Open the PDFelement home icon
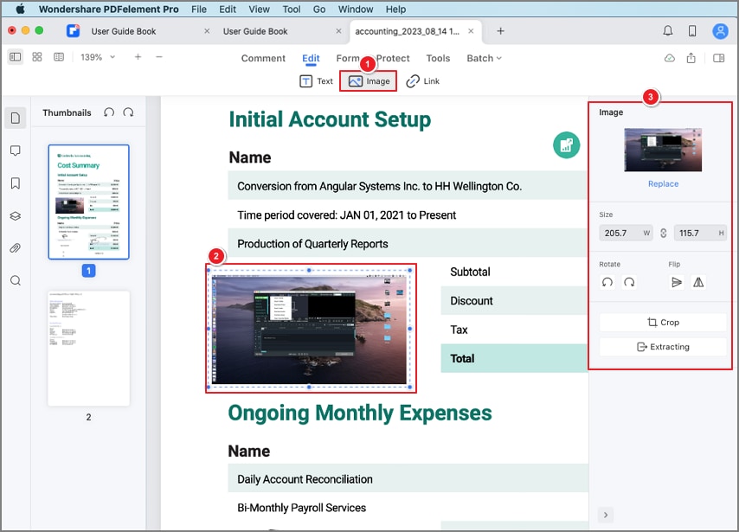 pyautogui.click(x=73, y=31)
